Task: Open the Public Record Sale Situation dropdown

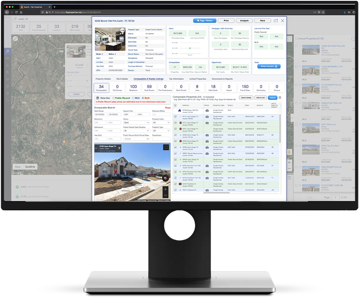Action: (x=137, y=131)
